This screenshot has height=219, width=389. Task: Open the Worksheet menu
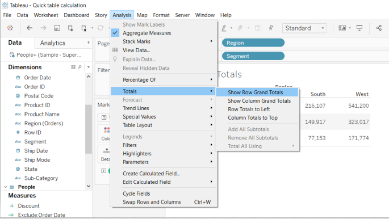tap(46, 15)
